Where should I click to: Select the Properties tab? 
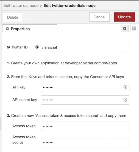30,29
